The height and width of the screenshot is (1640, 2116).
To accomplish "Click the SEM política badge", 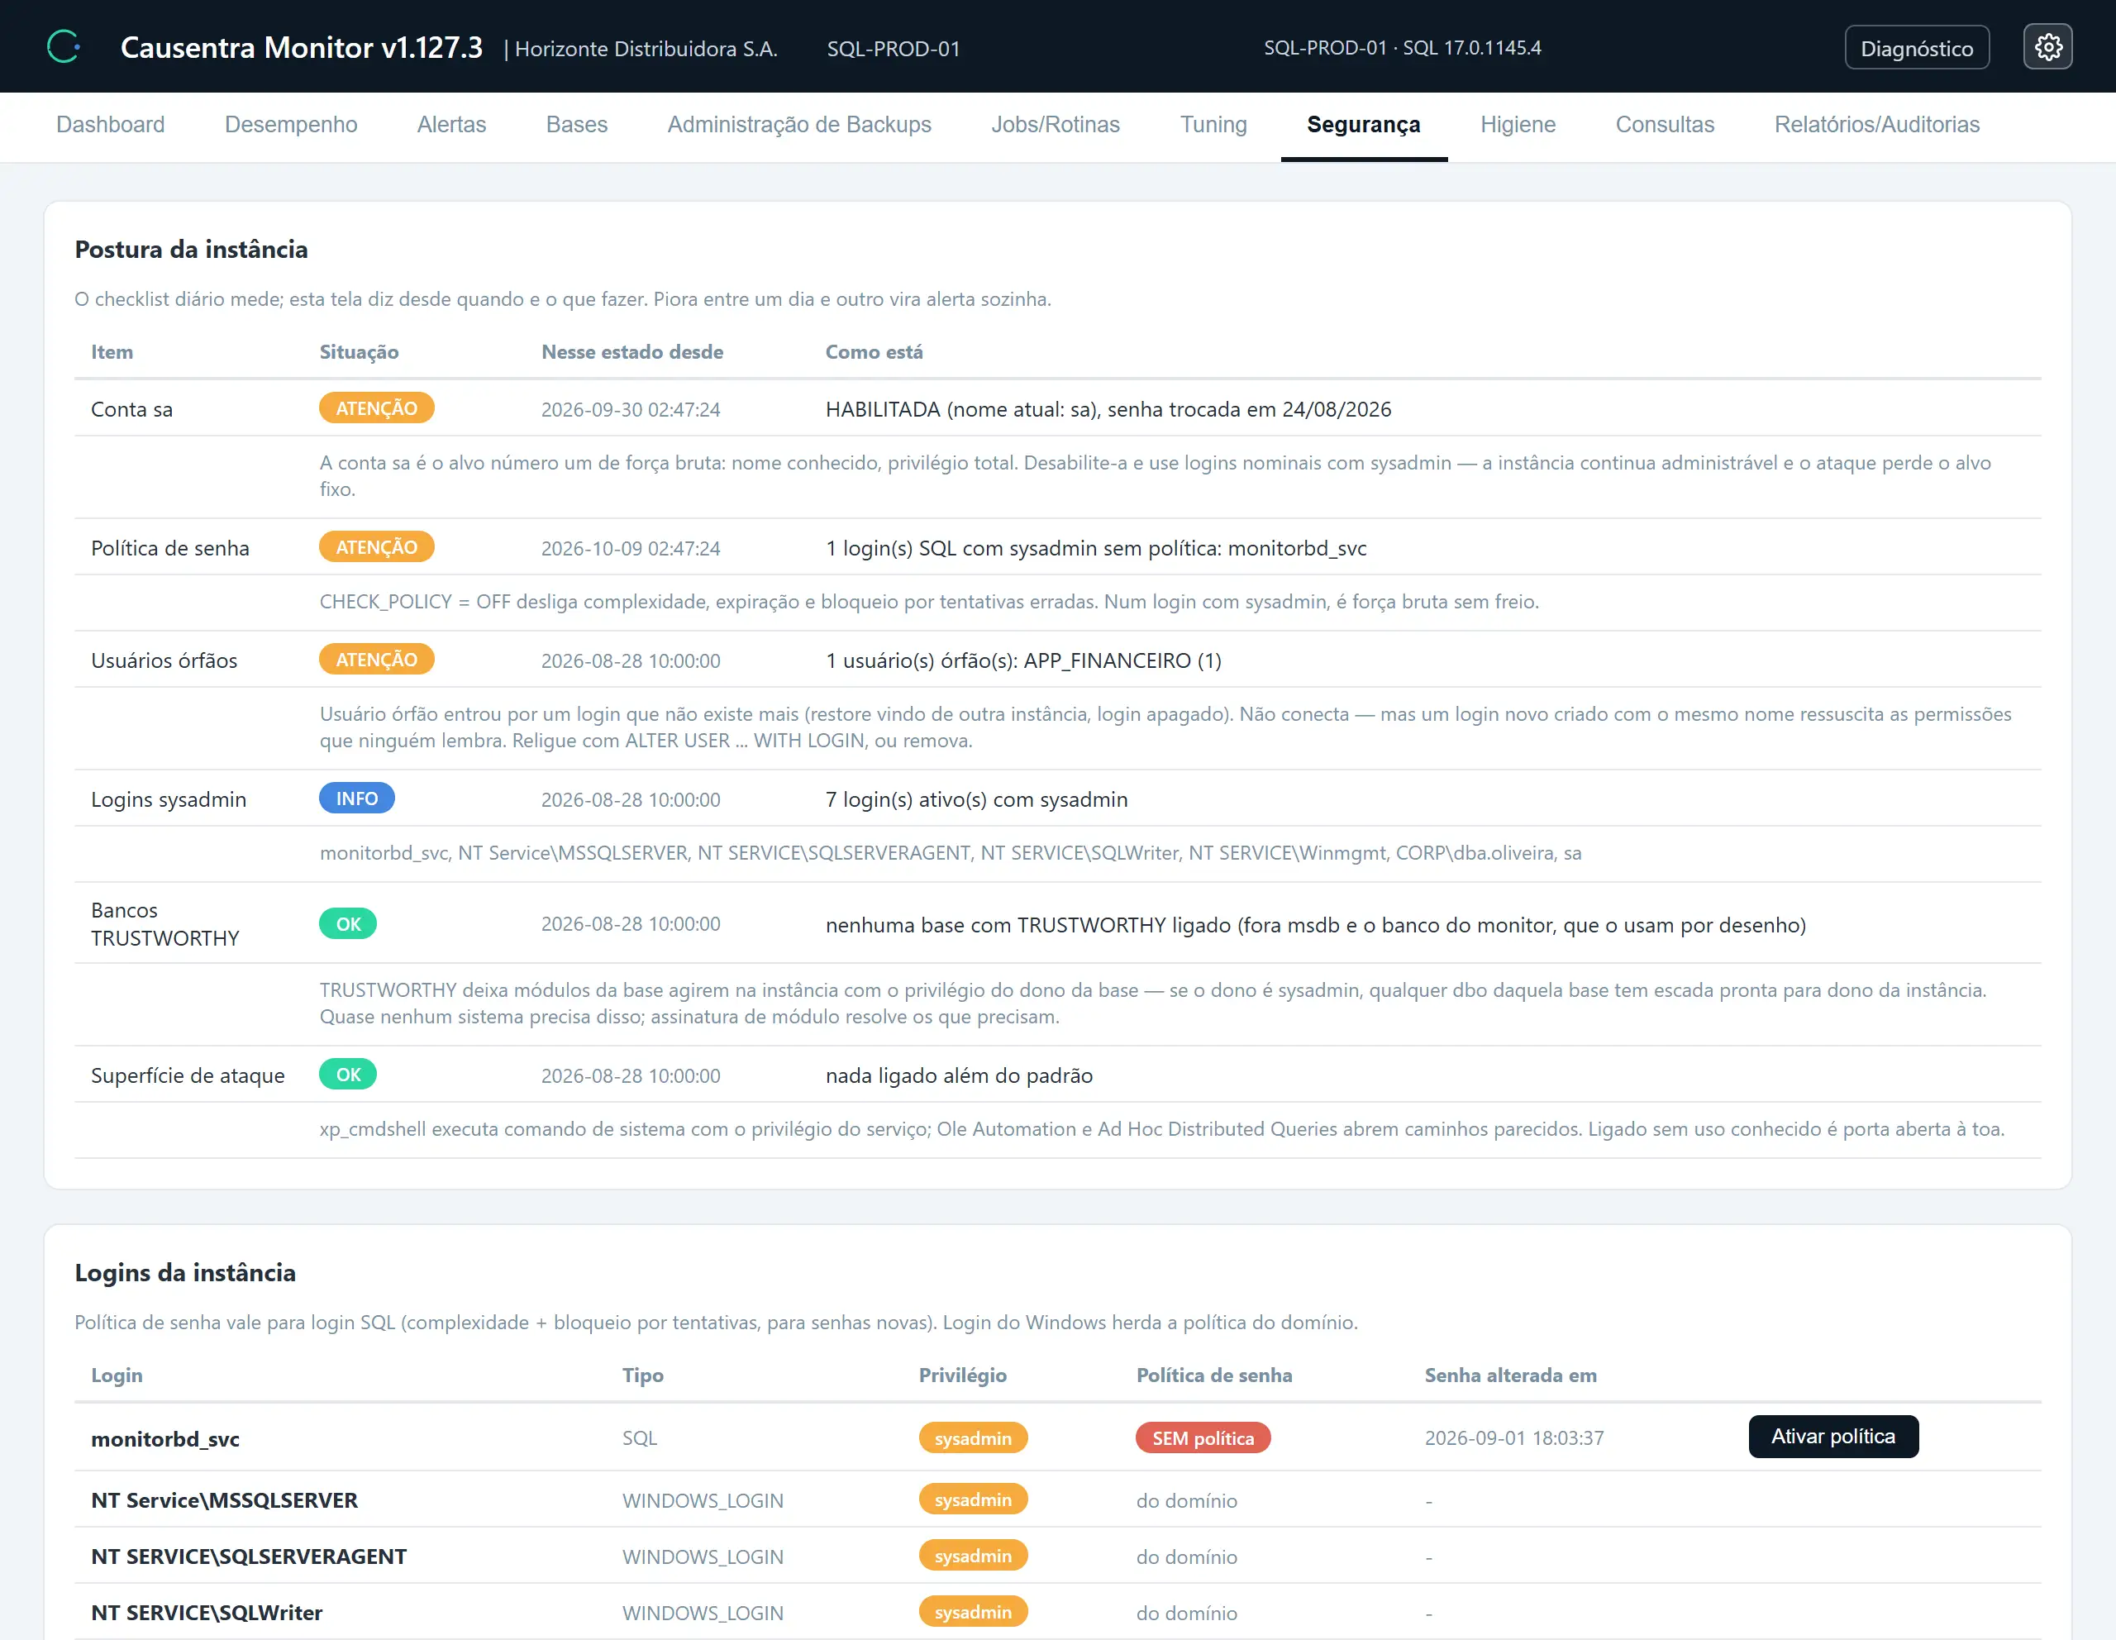I will click(x=1203, y=1437).
